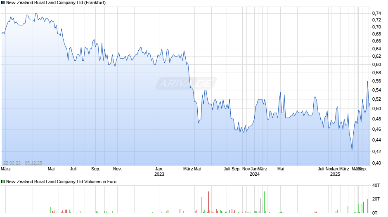Image resolution: width=388 pixels, height=217 pixels.
Task: Click the 2024 year label on time axis
Action: point(255,174)
